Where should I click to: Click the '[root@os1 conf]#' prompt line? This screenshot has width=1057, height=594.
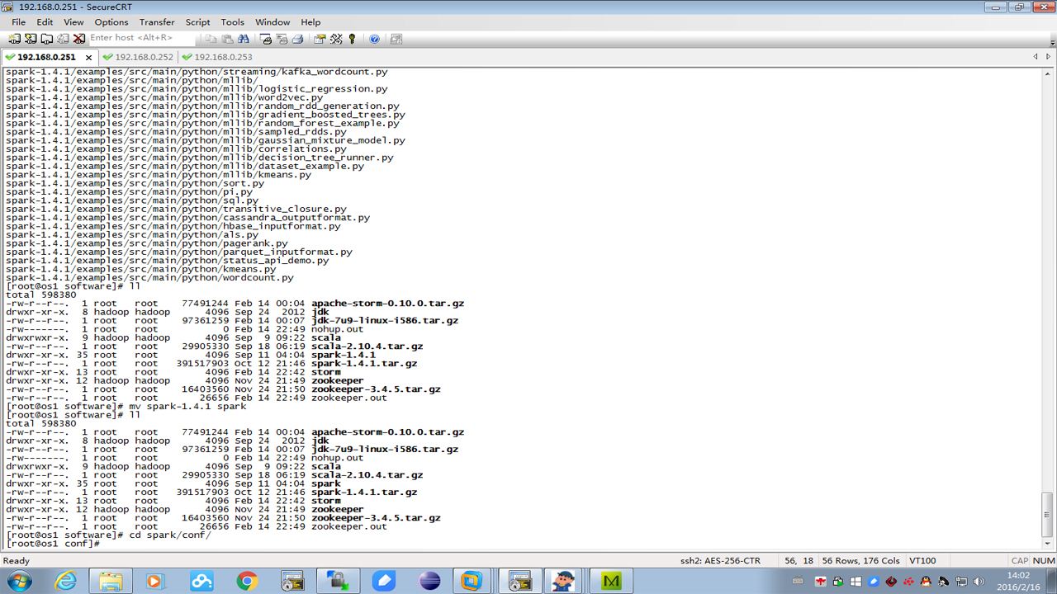(53, 544)
